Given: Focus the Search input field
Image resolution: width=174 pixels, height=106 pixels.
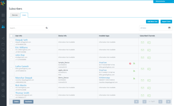Looking at the screenshot, I should click(x=27, y=28).
